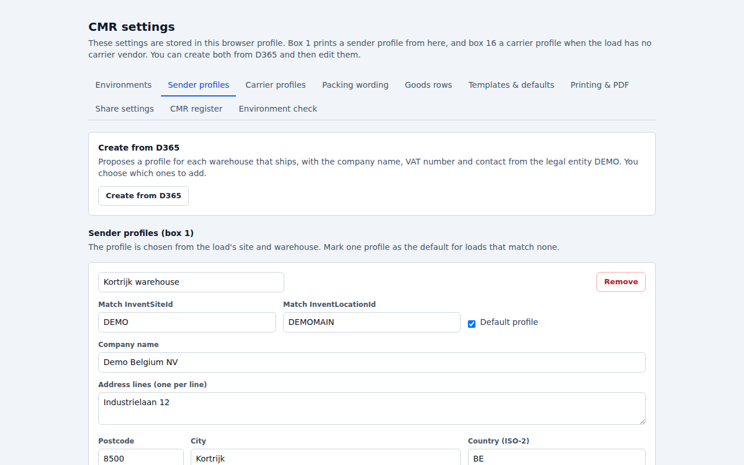744x465 pixels.
Task: Edit the Country ISO-2 field
Action: 557,457
